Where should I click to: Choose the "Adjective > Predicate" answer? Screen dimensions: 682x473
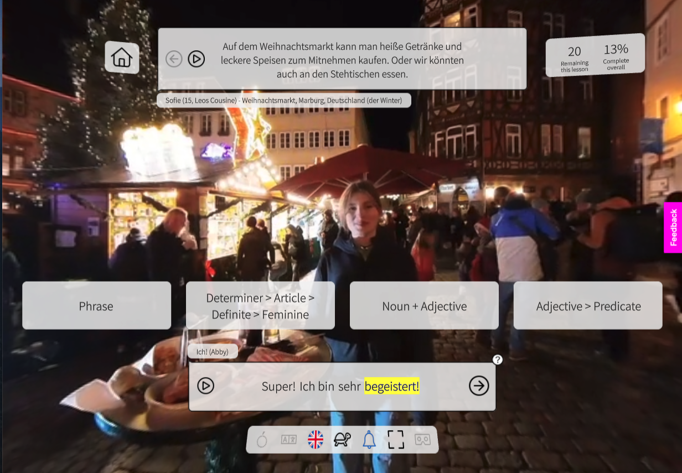click(x=588, y=306)
